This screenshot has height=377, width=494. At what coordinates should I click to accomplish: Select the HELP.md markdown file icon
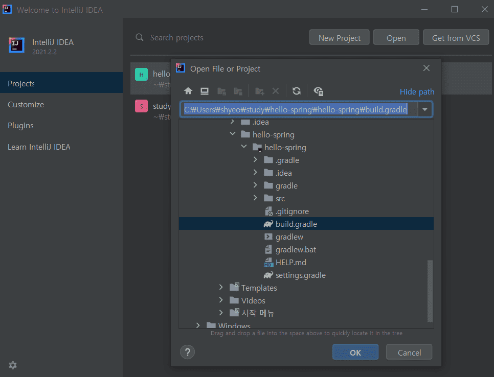268,263
